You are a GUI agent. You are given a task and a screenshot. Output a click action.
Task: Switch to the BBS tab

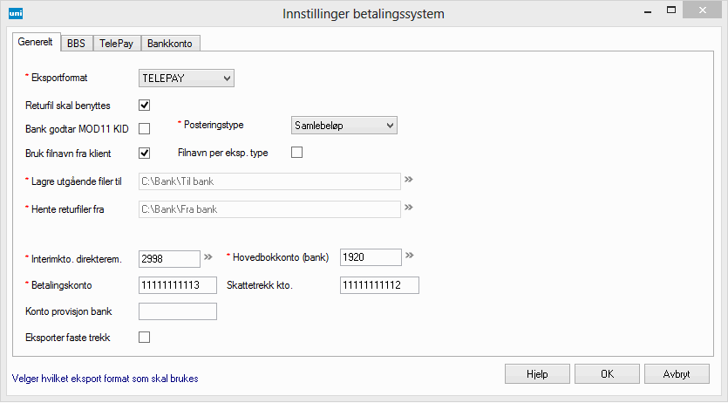[x=77, y=43]
